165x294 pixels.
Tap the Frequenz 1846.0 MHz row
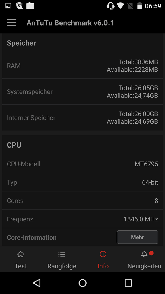click(x=82, y=219)
